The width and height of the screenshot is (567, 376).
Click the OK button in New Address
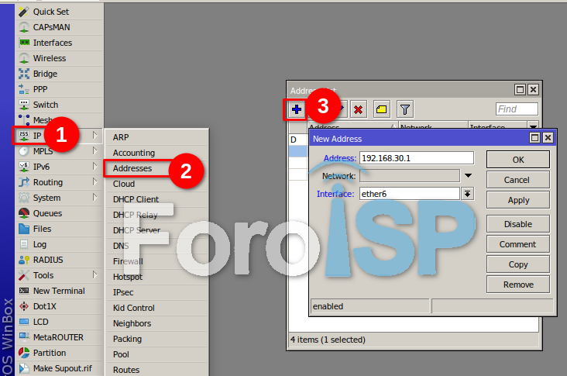(x=517, y=160)
